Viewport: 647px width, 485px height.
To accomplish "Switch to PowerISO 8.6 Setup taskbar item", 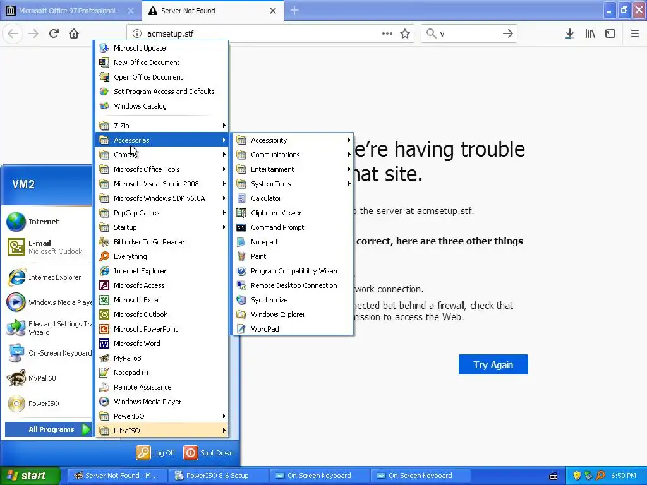I will [217, 476].
